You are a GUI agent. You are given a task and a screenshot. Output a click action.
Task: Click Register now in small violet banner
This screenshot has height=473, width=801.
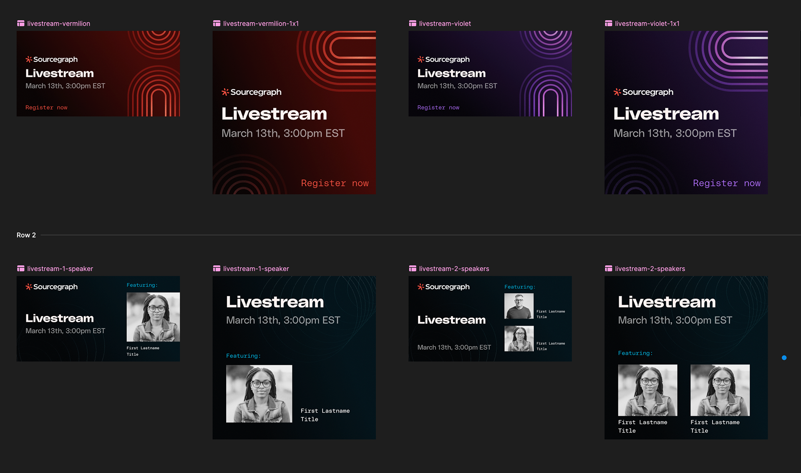[x=438, y=108]
